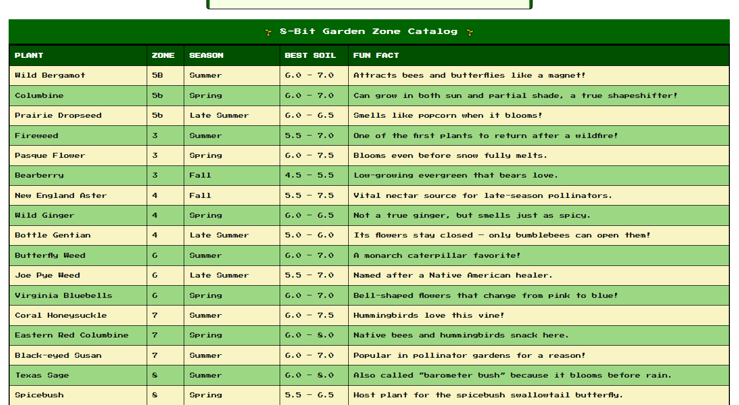Select the Black-eyed Susan plant name

(x=58, y=355)
